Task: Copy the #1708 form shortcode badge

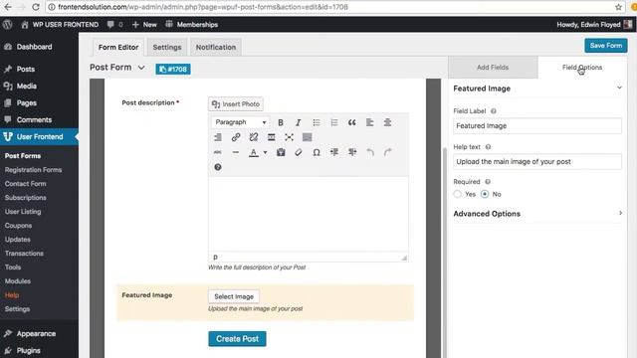Action: 173,69
